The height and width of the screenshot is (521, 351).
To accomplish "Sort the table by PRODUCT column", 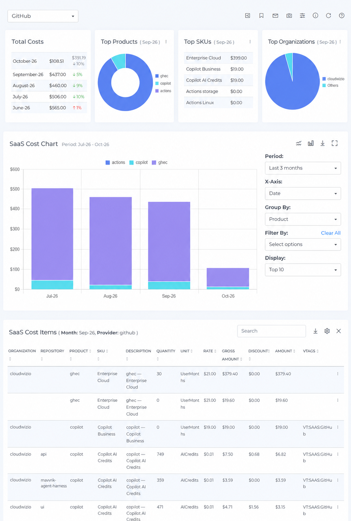I will (80, 351).
